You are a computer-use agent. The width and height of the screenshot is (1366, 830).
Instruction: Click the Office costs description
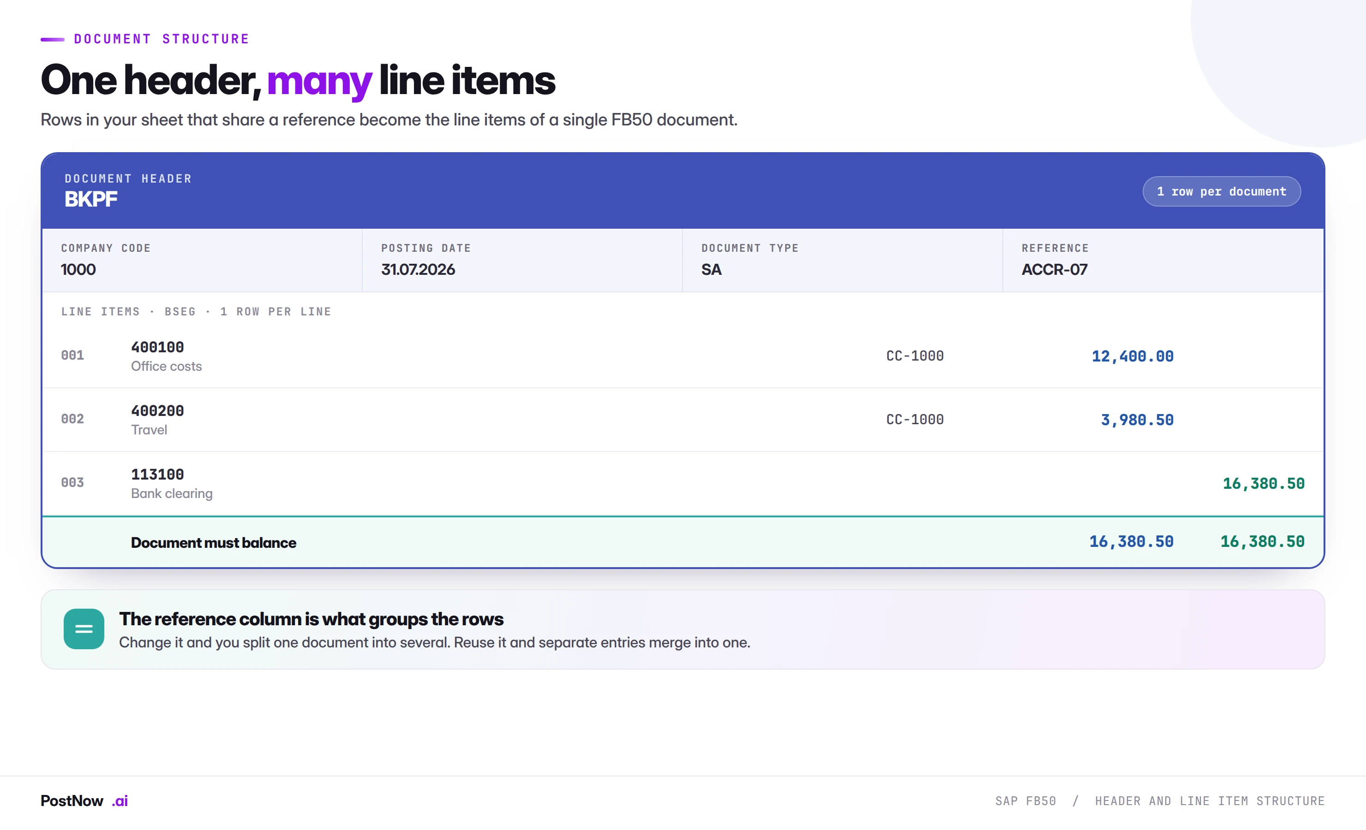[166, 366]
